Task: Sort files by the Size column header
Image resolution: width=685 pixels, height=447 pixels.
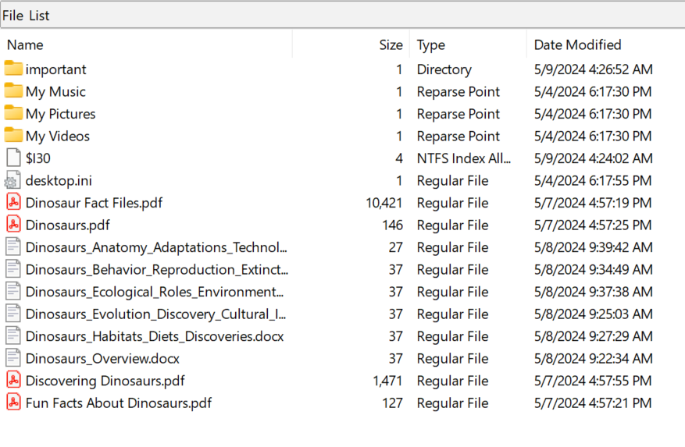Action: (391, 45)
